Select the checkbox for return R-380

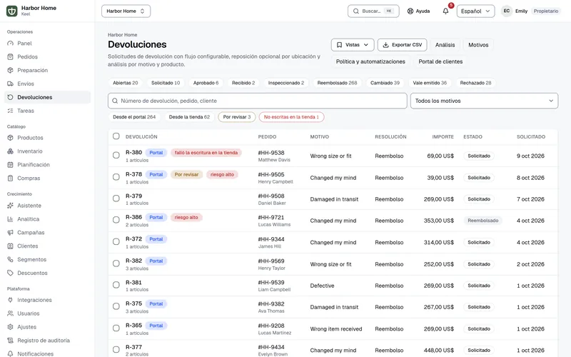click(x=116, y=155)
